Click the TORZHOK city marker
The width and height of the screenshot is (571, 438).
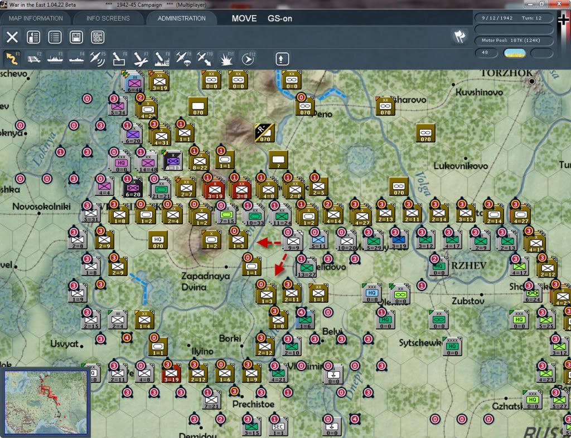(x=531, y=81)
